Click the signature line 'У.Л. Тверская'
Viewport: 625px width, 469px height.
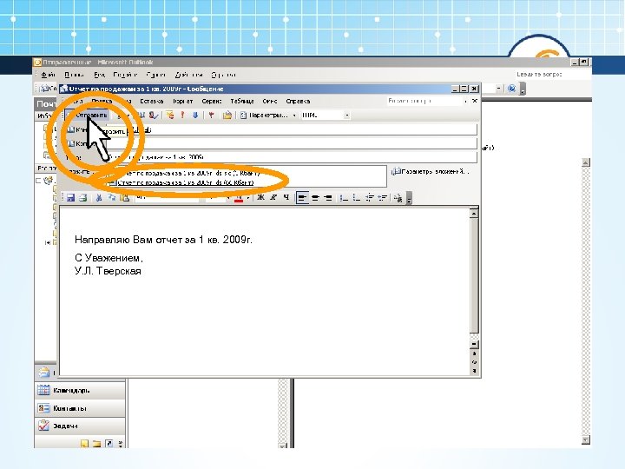tap(108, 271)
